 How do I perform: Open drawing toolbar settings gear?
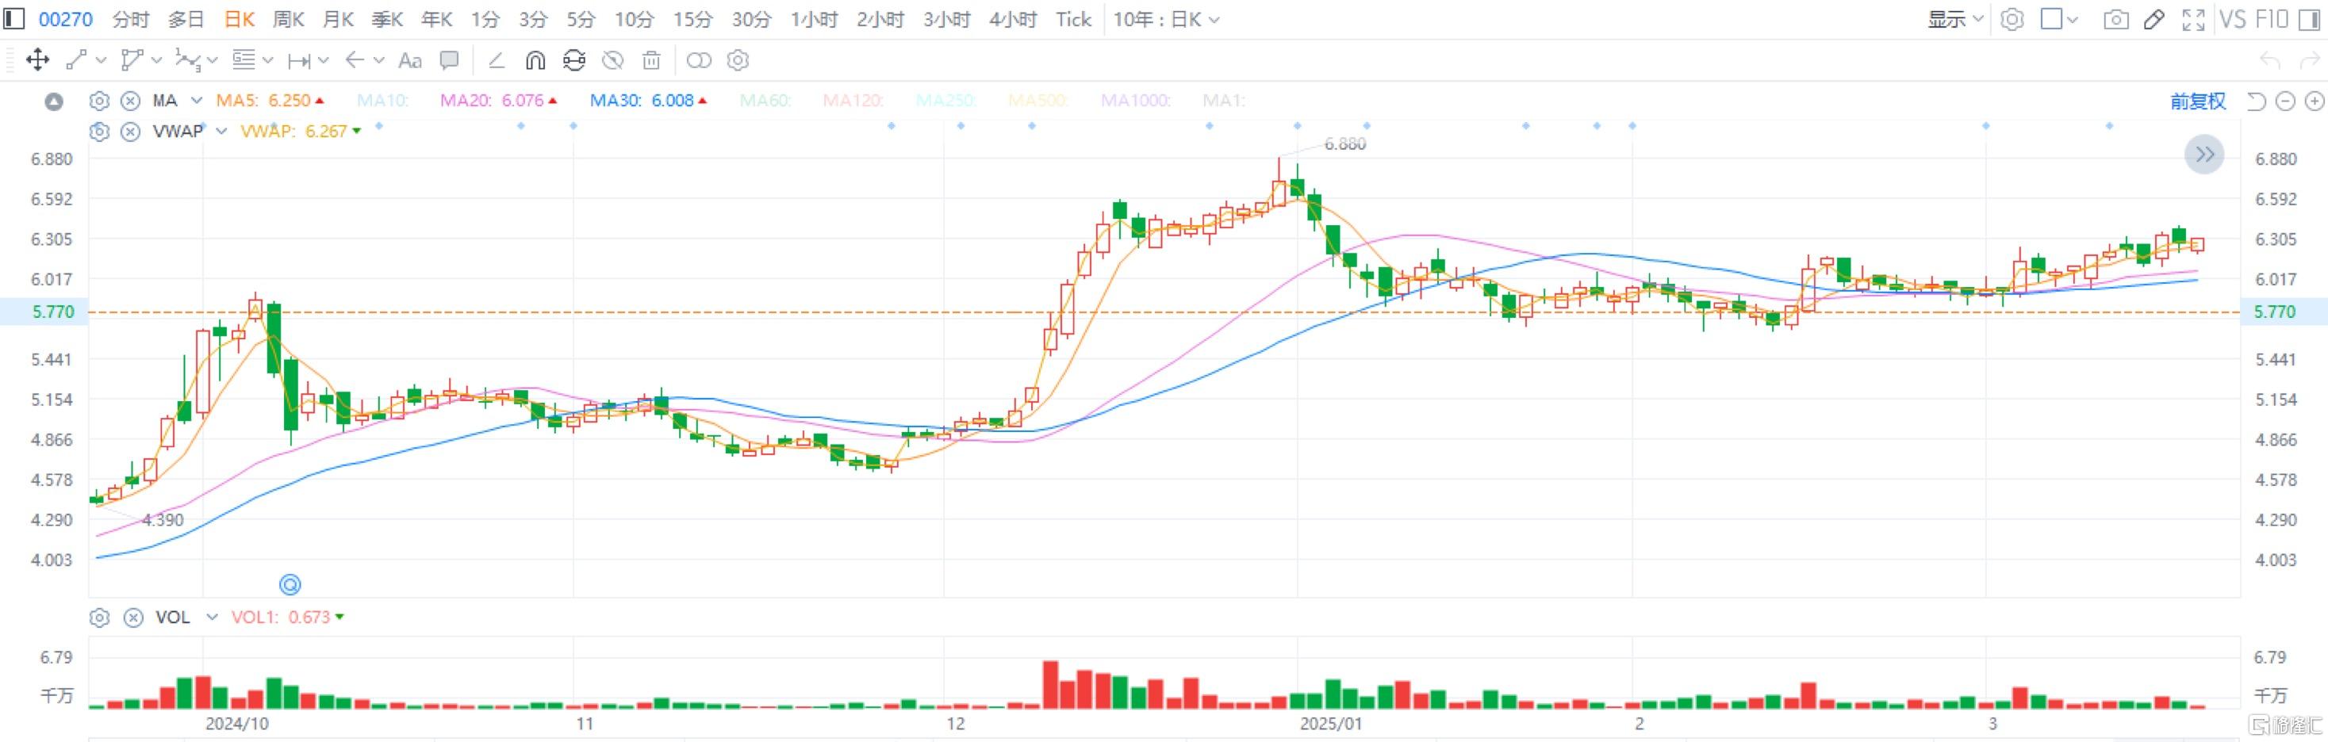[738, 60]
